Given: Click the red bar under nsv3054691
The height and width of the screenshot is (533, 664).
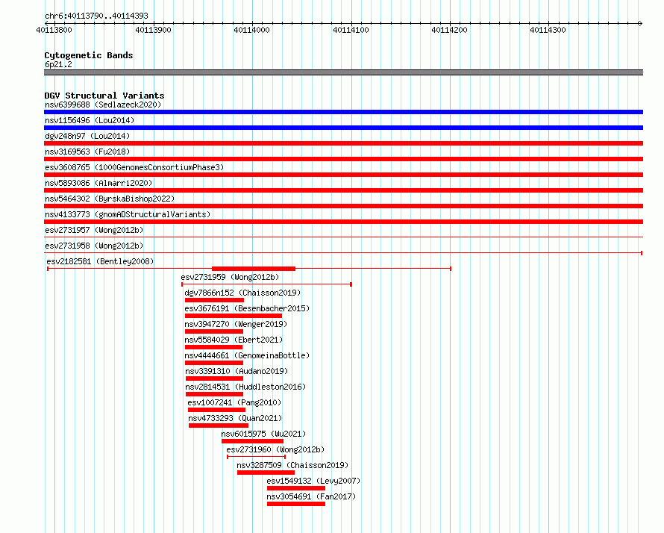Looking at the screenshot, I should [x=296, y=504].
